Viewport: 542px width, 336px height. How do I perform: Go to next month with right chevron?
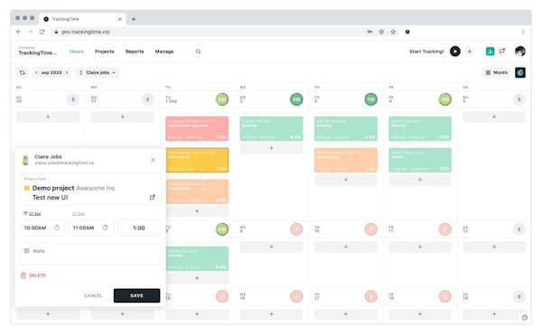point(67,72)
